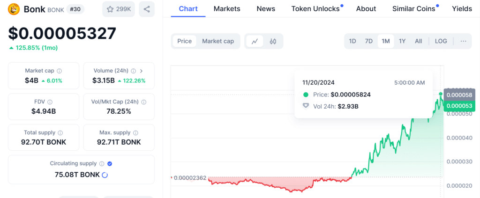Screen dimensions: 480x198
Task: Open the three-dot chart options menu
Action: [463, 41]
